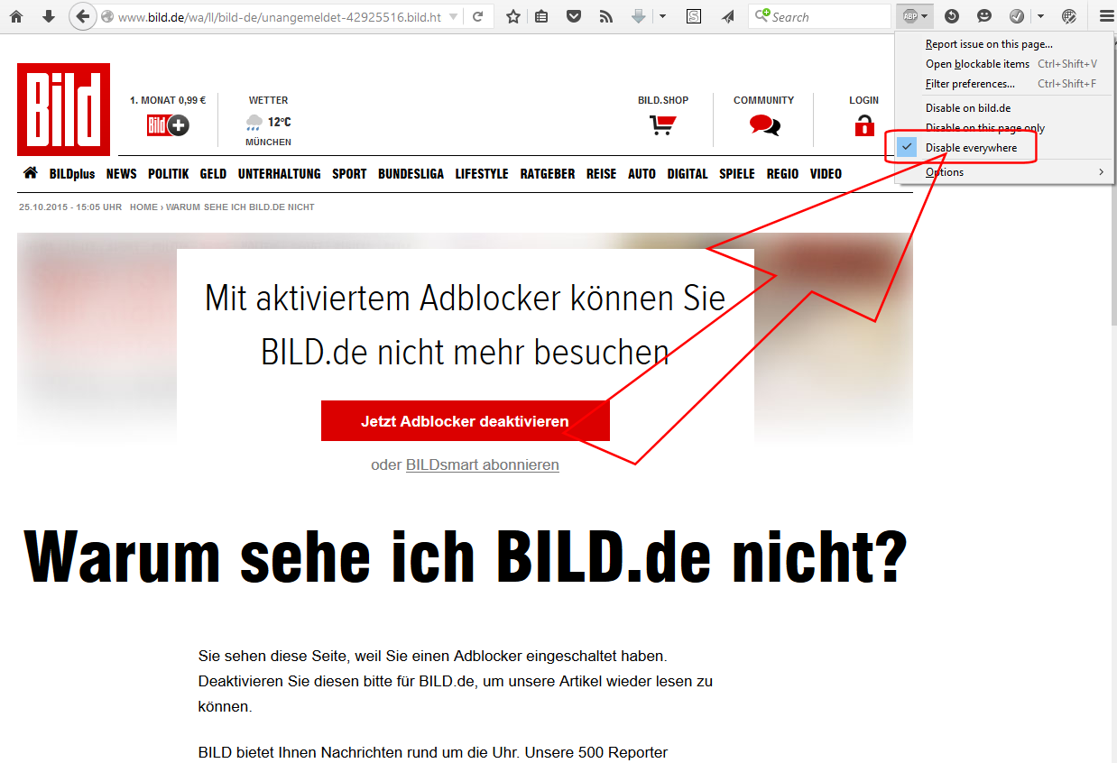Bookmark this page with the star icon
This screenshot has width=1117, height=763.
512,16
